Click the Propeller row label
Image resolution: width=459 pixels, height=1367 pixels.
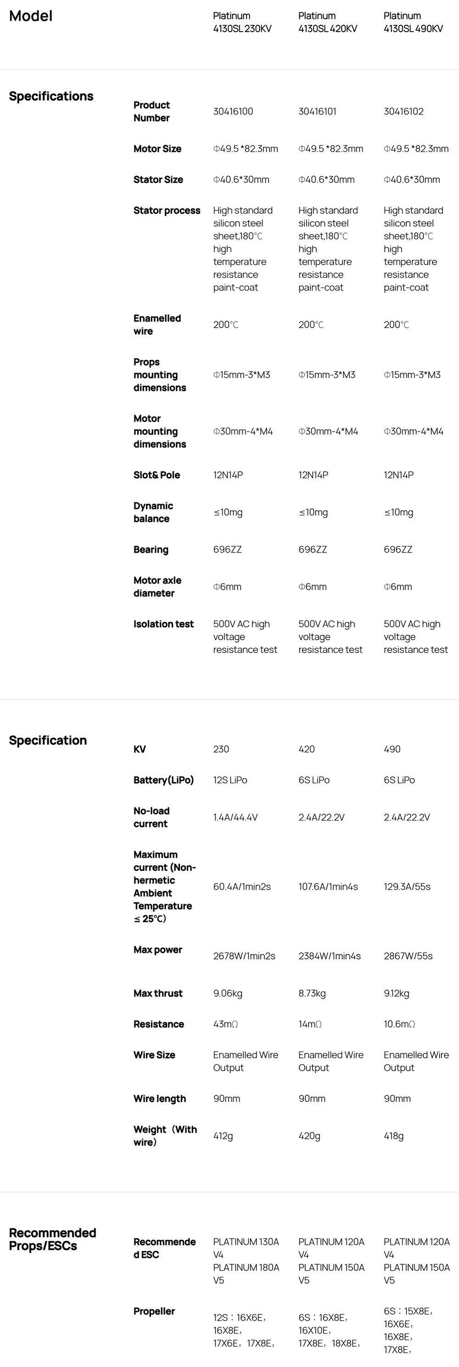pos(154,1311)
